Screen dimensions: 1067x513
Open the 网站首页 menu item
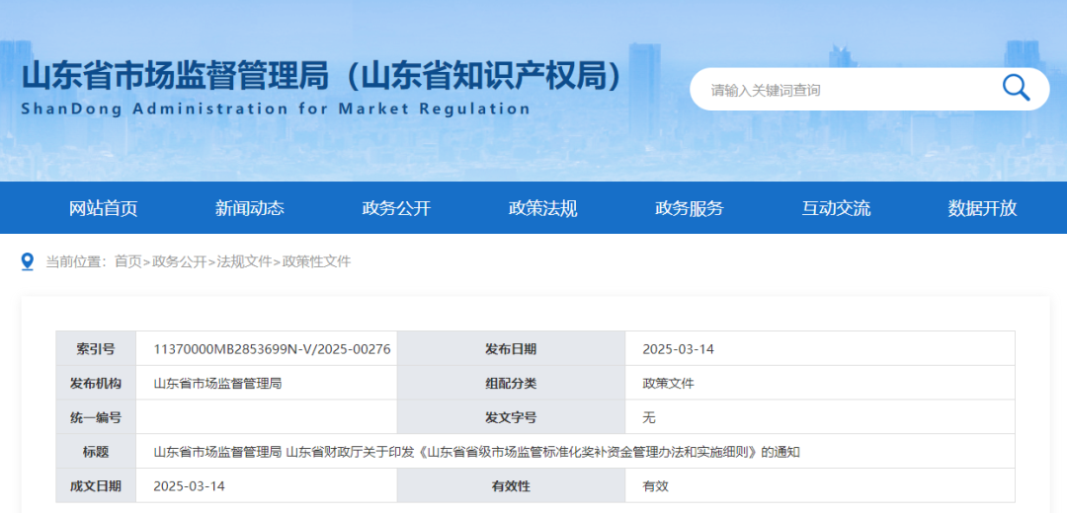(103, 208)
